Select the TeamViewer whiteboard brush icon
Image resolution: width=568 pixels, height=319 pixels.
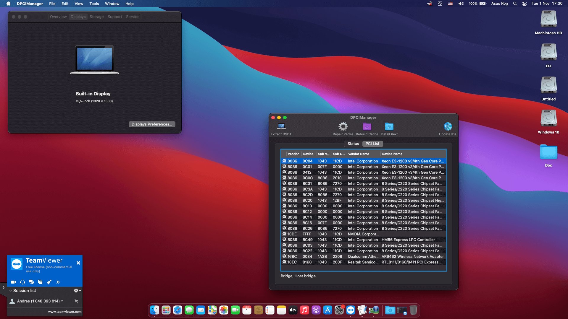pyautogui.click(x=49, y=282)
